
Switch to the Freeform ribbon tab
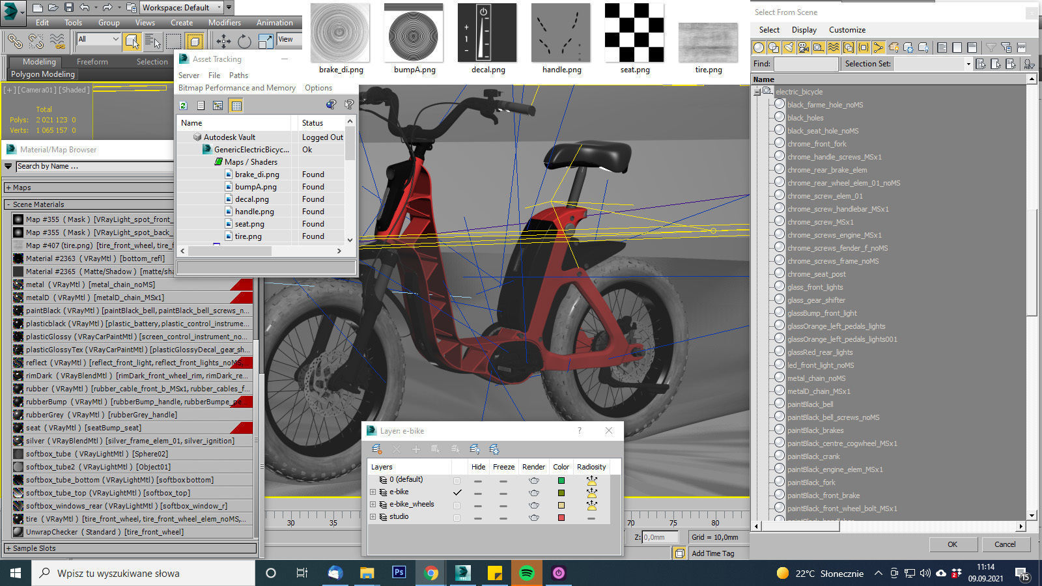point(92,62)
